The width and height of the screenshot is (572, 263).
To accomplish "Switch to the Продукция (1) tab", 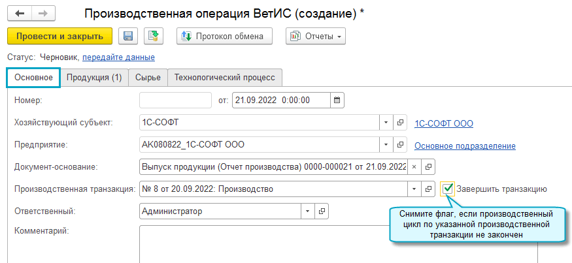I will pyautogui.click(x=94, y=78).
